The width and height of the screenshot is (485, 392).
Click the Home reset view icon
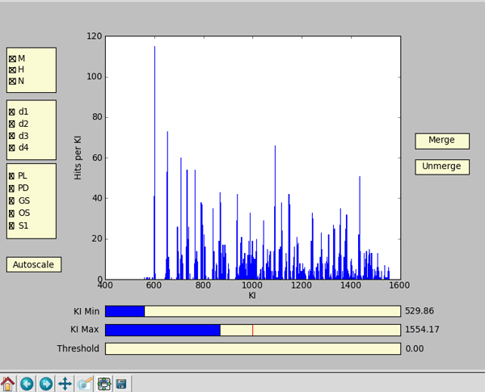click(x=8, y=383)
